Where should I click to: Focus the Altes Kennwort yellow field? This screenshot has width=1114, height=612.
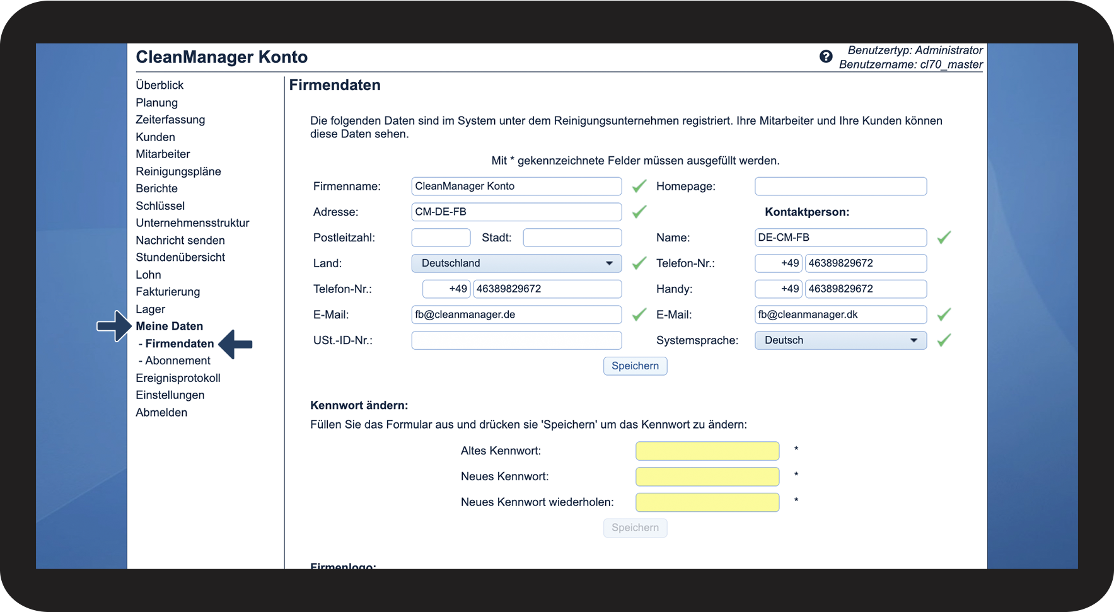pyautogui.click(x=707, y=451)
